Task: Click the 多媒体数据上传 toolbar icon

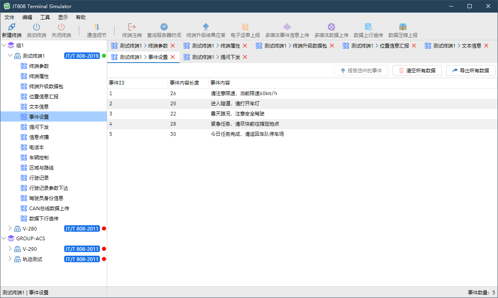Action: coord(331,27)
